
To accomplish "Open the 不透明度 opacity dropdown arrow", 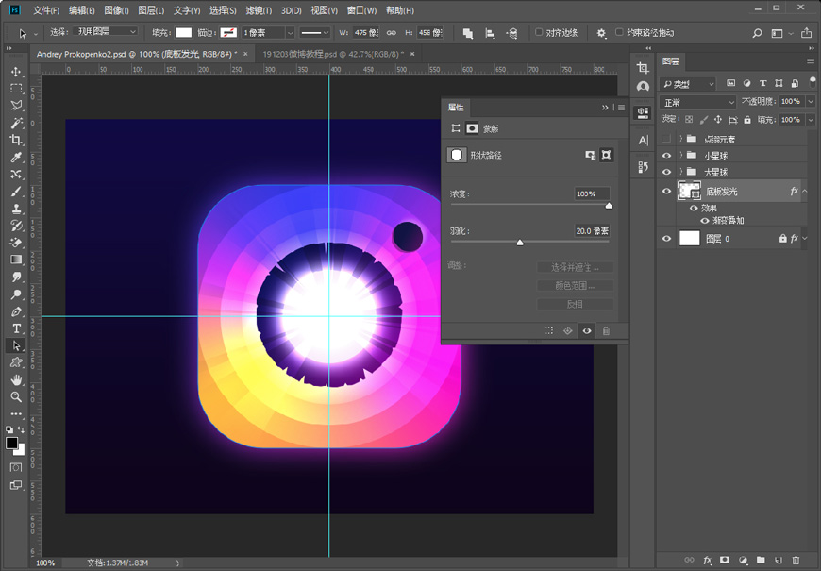I will coord(811,102).
